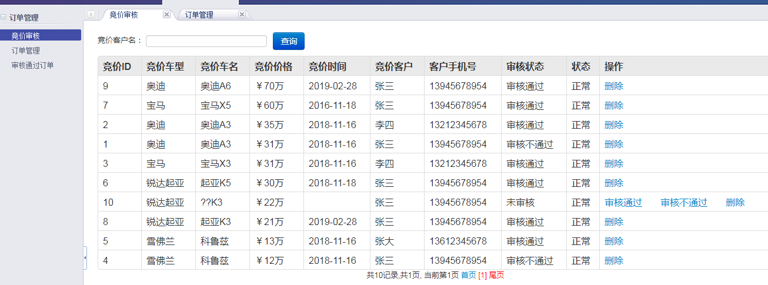
Task: Select the 奥迪A6 car name cell
Action: pyautogui.click(x=222, y=86)
